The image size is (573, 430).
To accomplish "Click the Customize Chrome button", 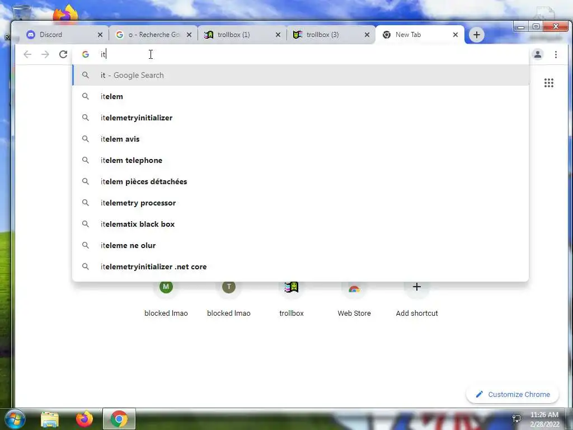I will 513,394.
